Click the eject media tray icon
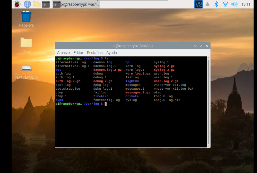257x173 pixels. point(207,4)
